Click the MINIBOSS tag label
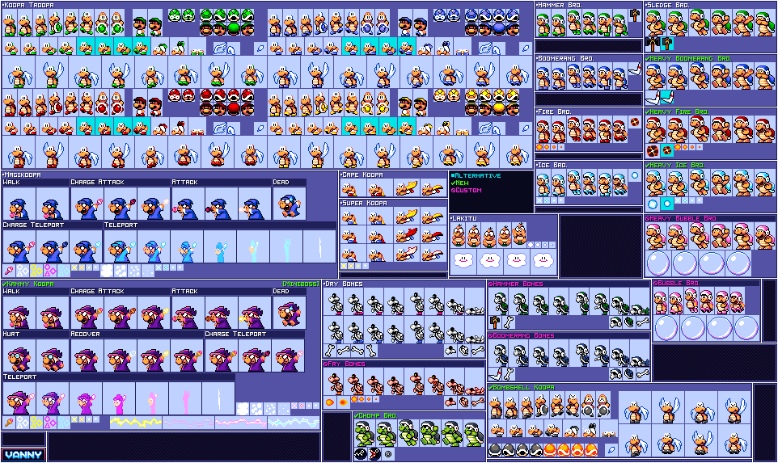Screen dimensions: 778x463 point(301,284)
